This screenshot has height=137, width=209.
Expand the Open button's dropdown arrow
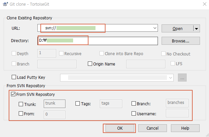point(196,28)
